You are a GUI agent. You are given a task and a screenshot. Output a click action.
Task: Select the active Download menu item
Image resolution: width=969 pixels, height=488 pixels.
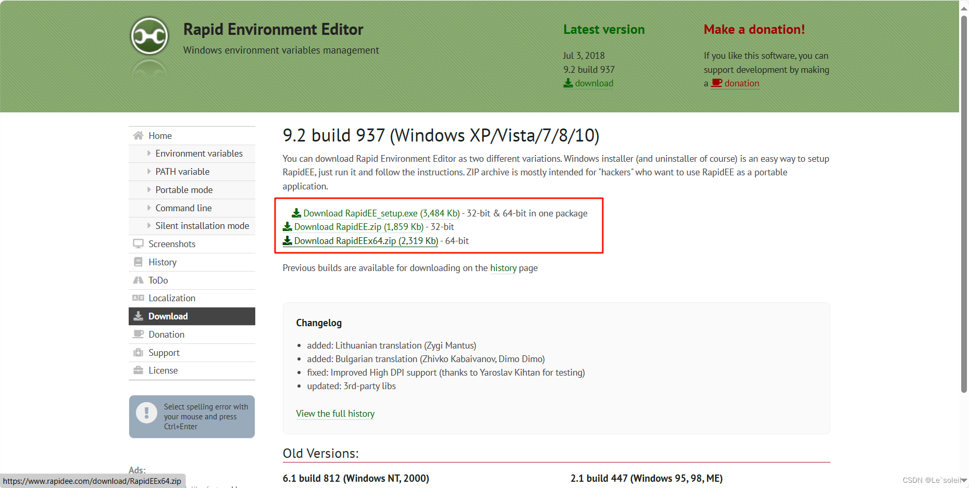192,316
